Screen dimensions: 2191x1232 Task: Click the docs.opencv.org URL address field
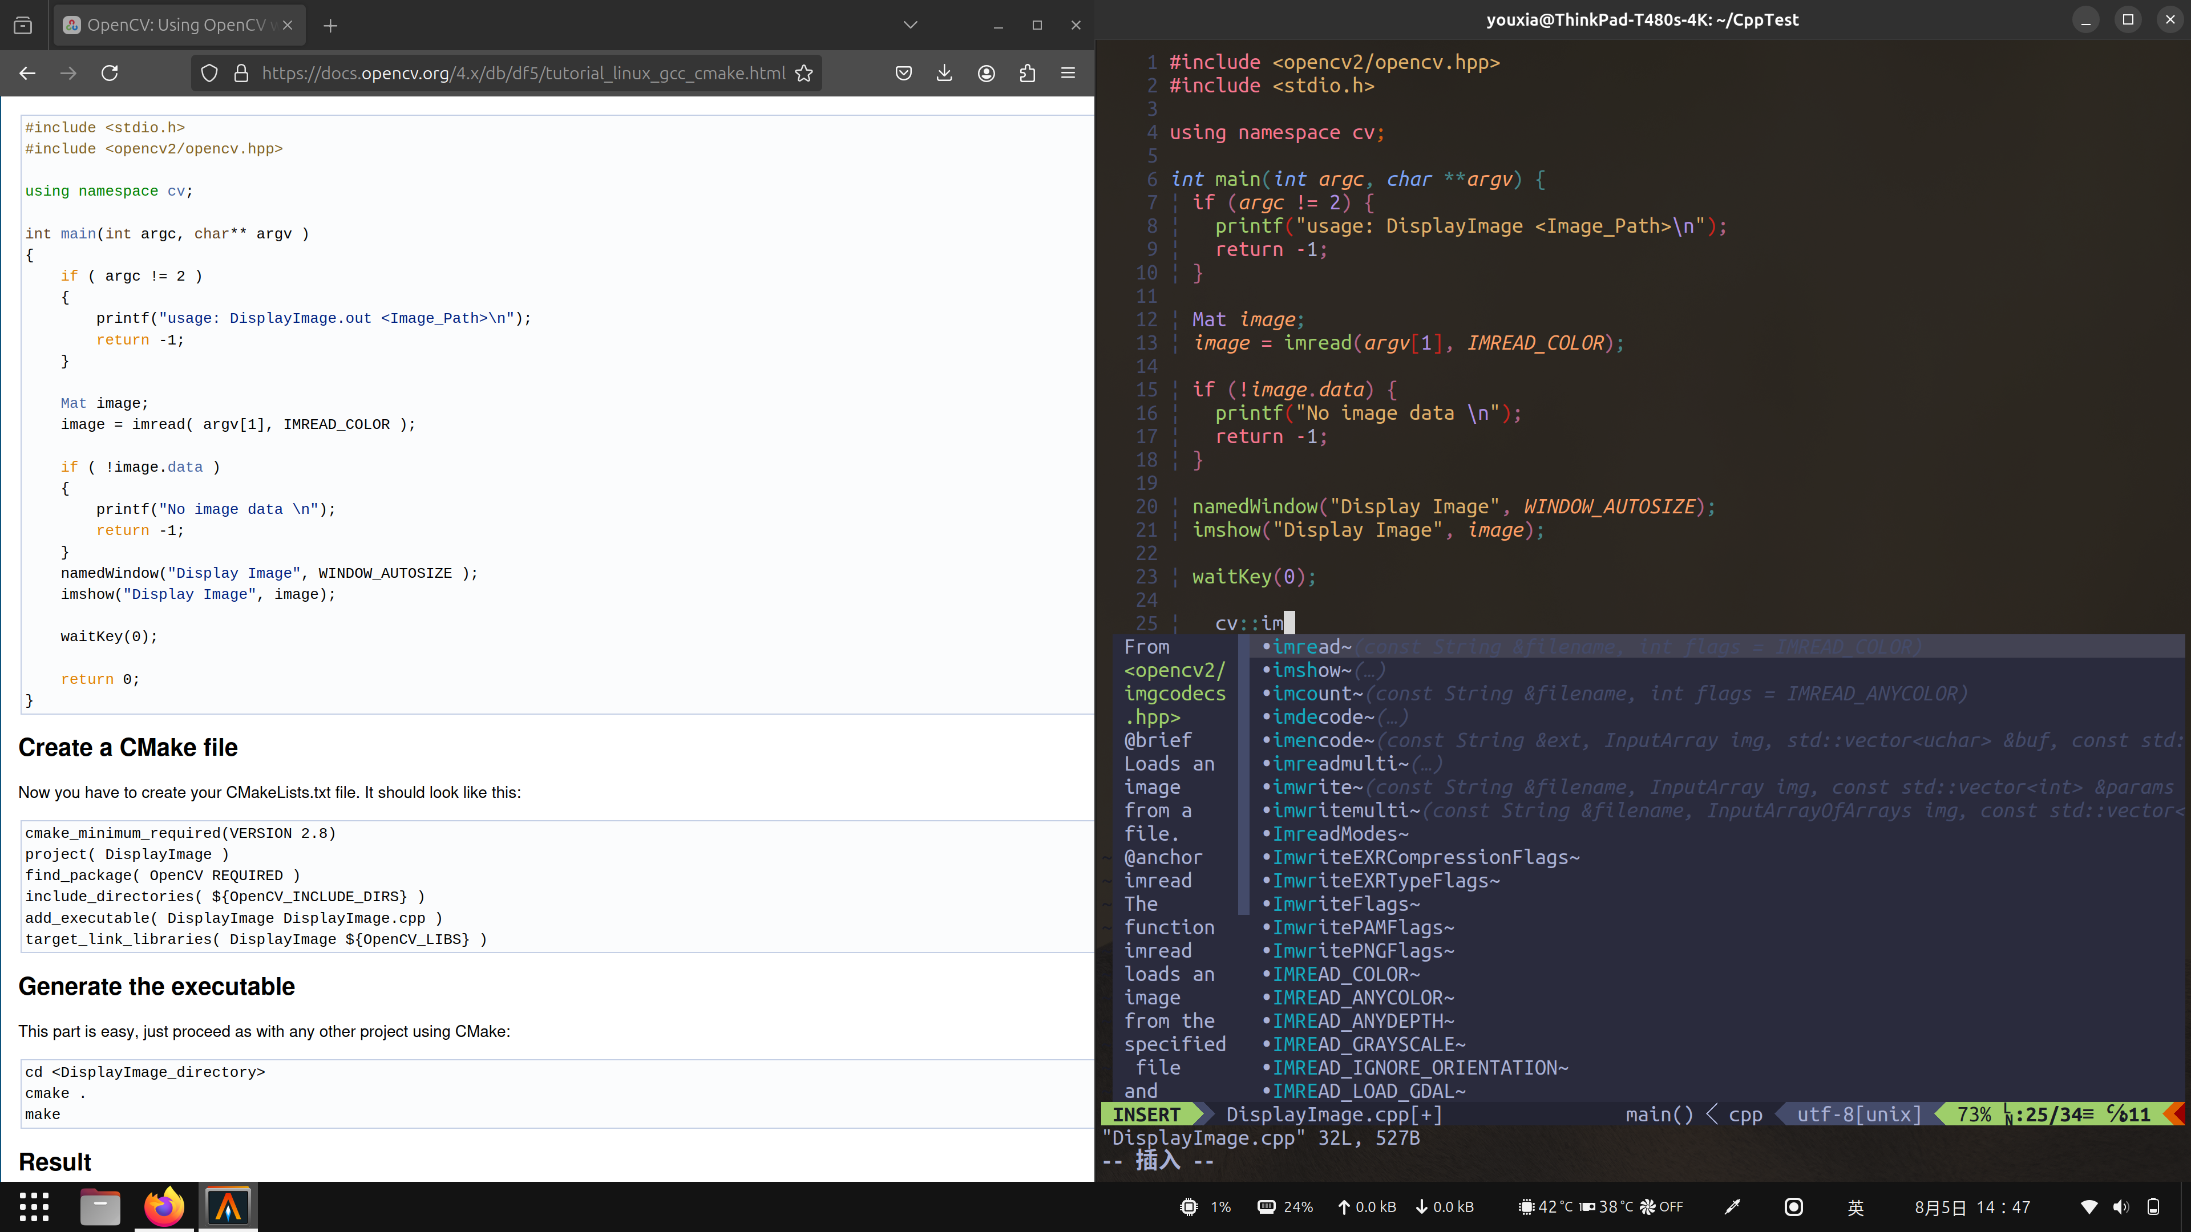click(x=522, y=73)
